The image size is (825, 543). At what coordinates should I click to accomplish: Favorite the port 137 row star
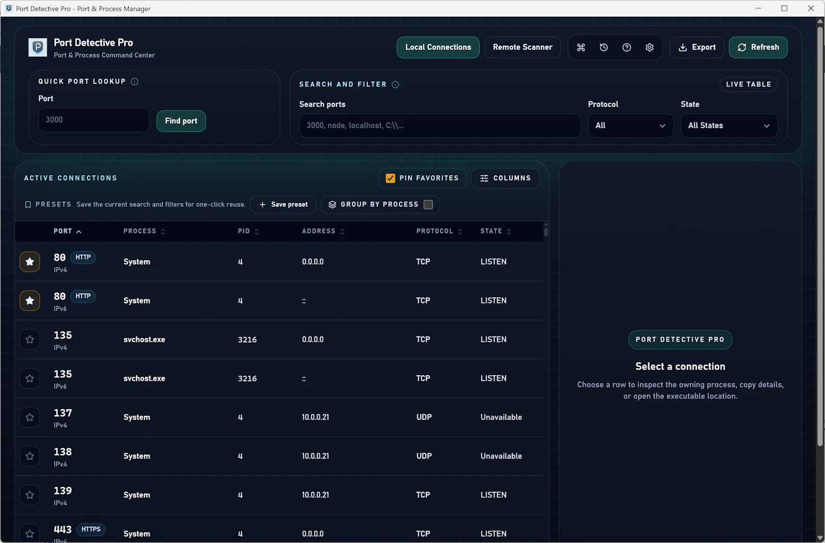coord(30,417)
